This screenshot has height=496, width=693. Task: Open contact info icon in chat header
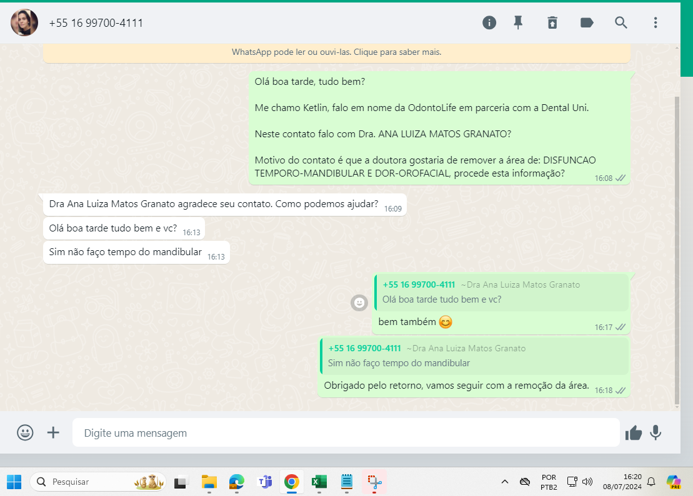pyautogui.click(x=489, y=22)
